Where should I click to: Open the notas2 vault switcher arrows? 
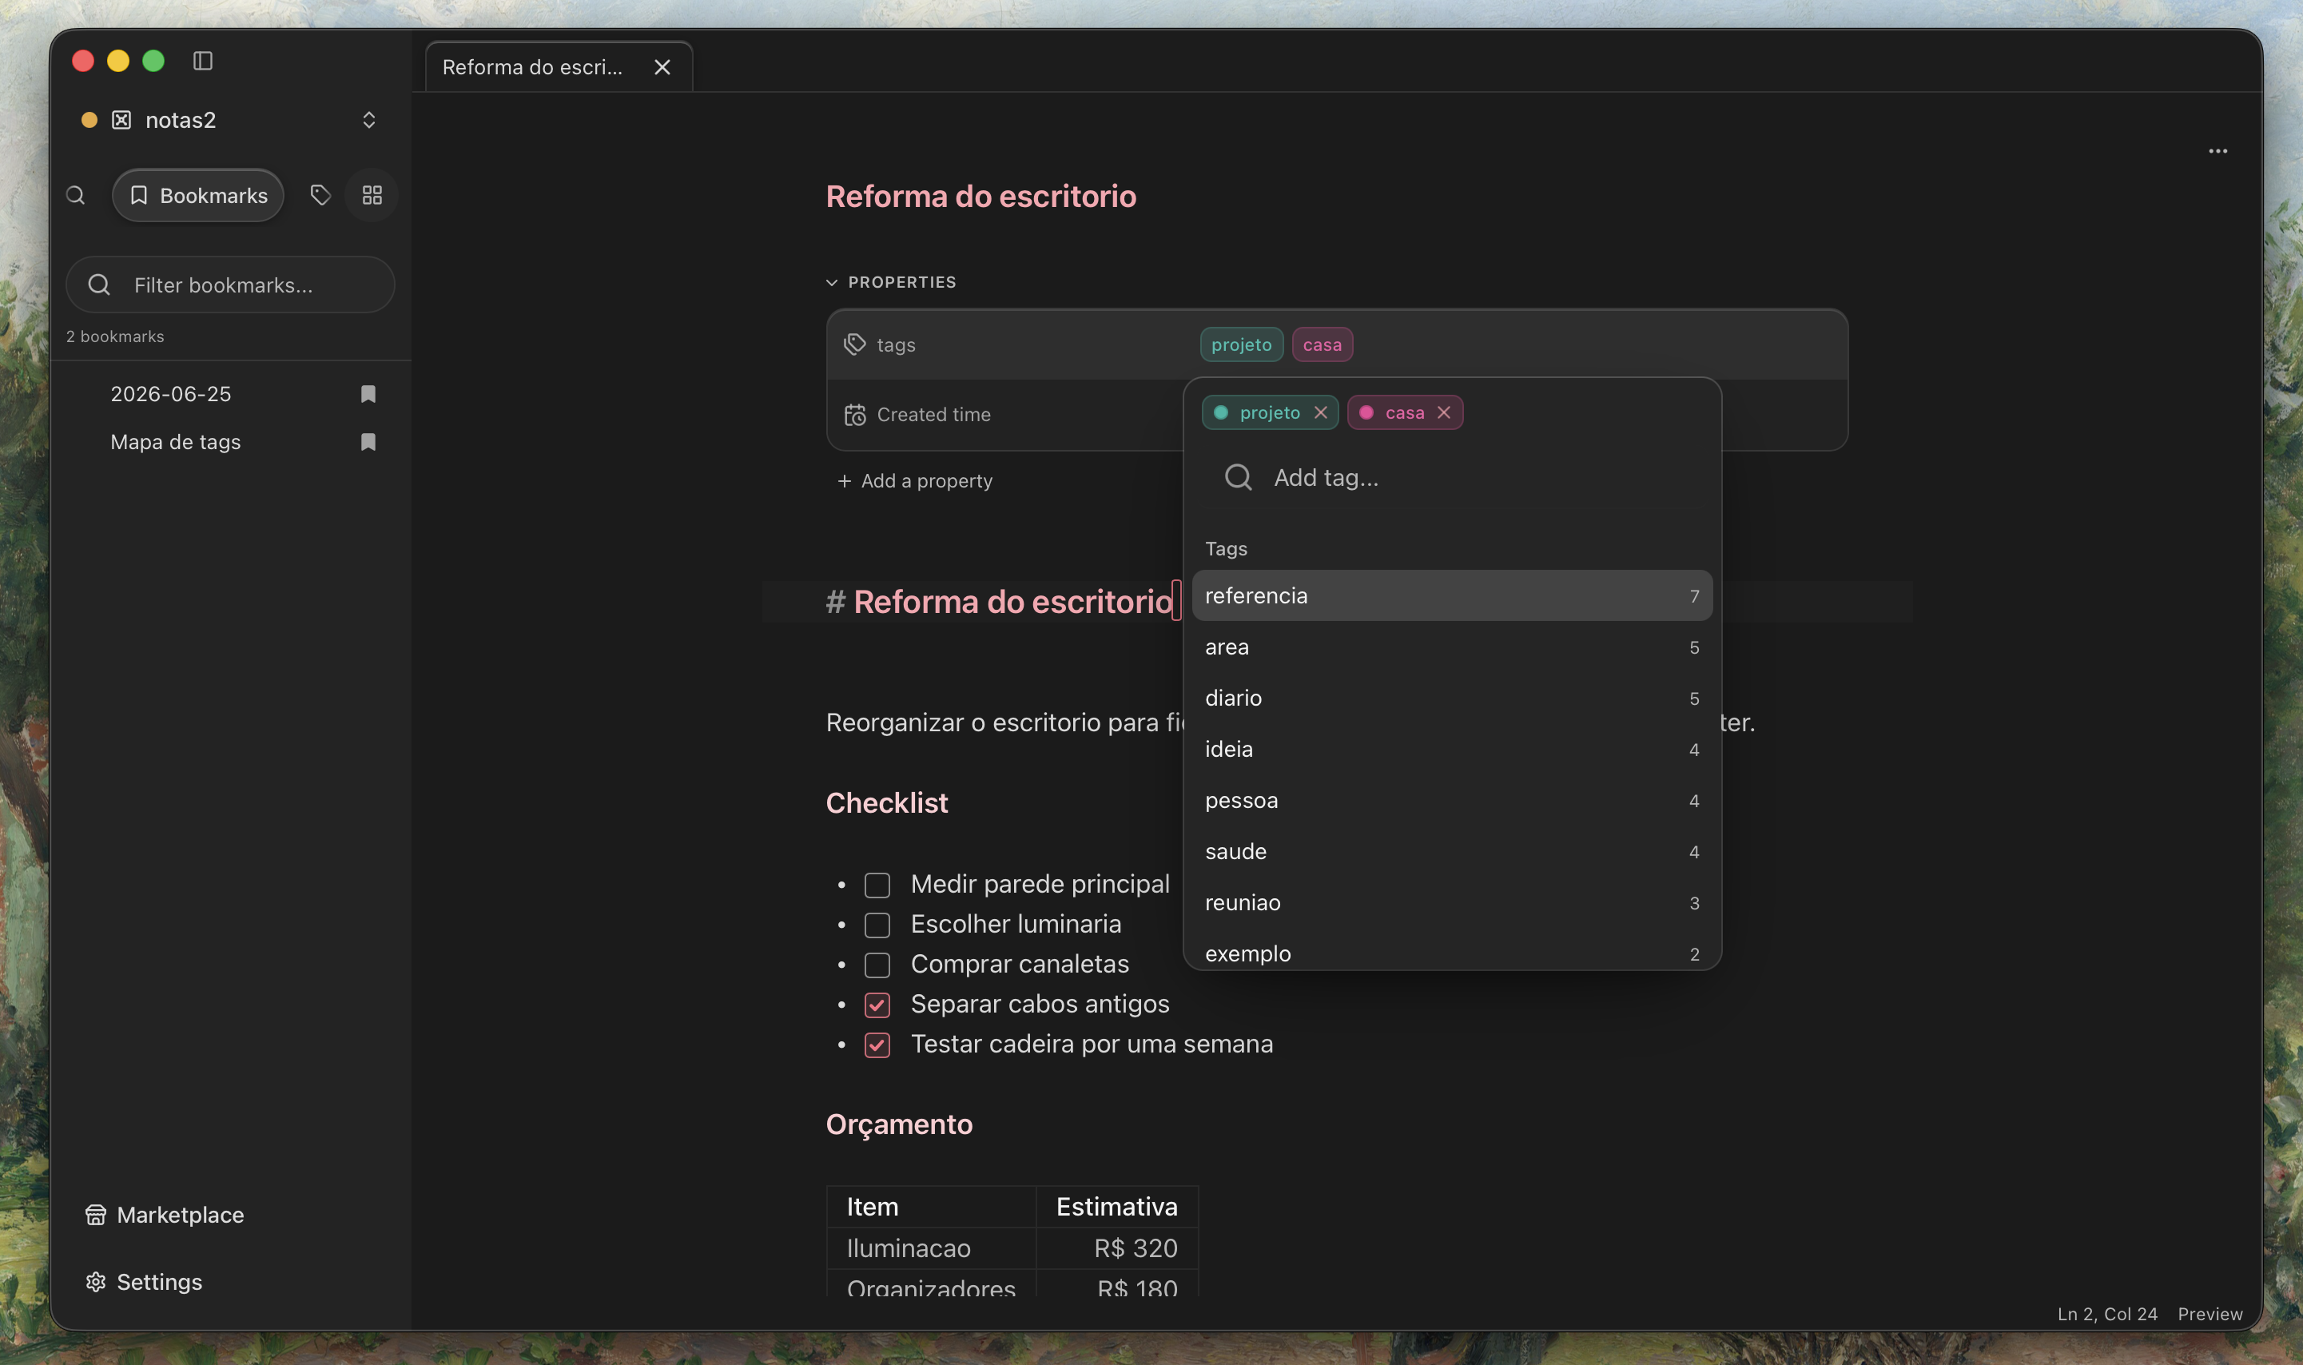click(x=369, y=120)
